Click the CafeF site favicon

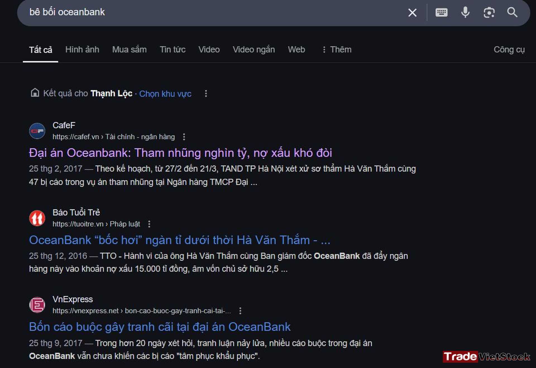point(37,131)
